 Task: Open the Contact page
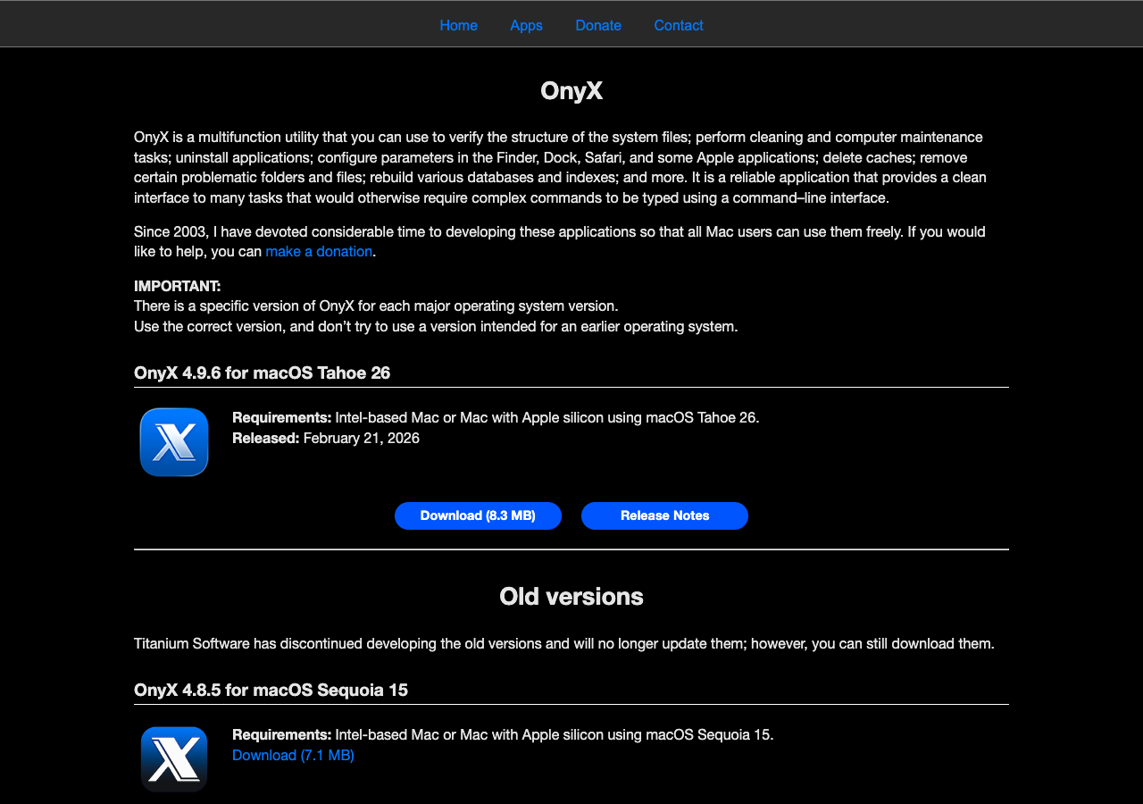[679, 25]
